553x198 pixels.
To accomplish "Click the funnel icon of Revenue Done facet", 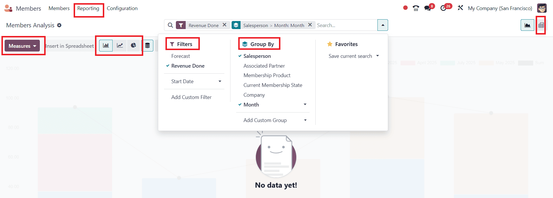I will click(181, 25).
